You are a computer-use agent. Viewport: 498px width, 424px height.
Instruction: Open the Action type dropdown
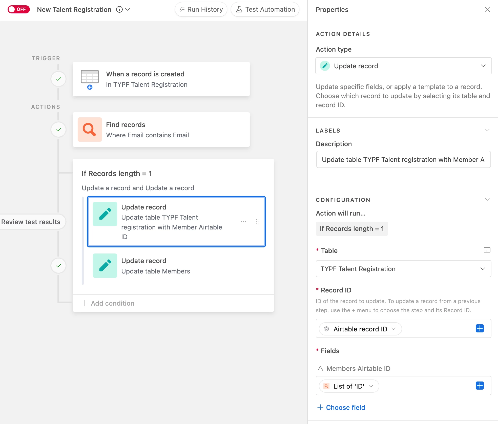click(403, 66)
